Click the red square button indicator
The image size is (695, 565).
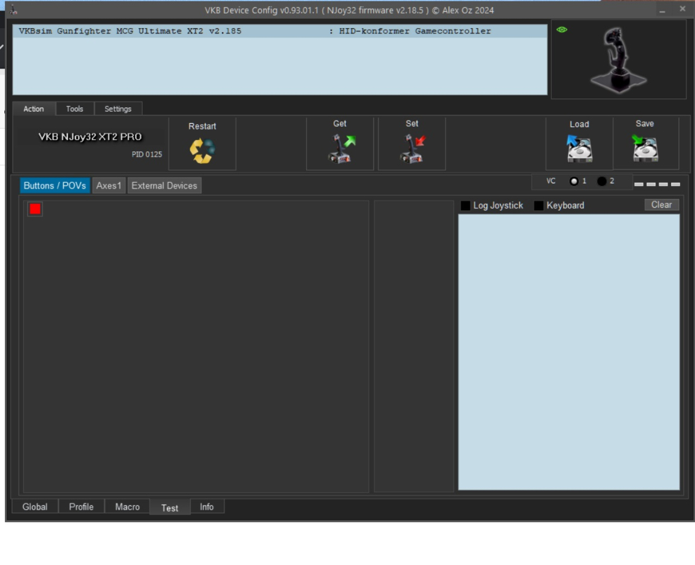click(35, 209)
